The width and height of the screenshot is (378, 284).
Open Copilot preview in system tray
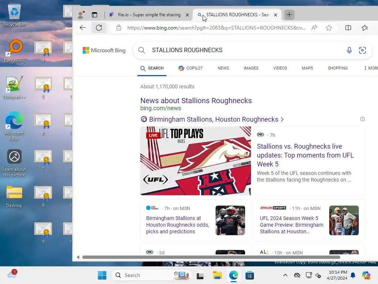click(366, 275)
